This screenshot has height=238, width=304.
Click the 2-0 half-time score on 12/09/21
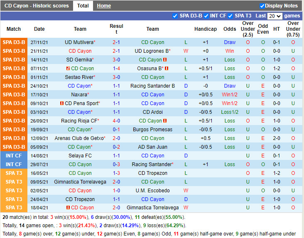277,138
